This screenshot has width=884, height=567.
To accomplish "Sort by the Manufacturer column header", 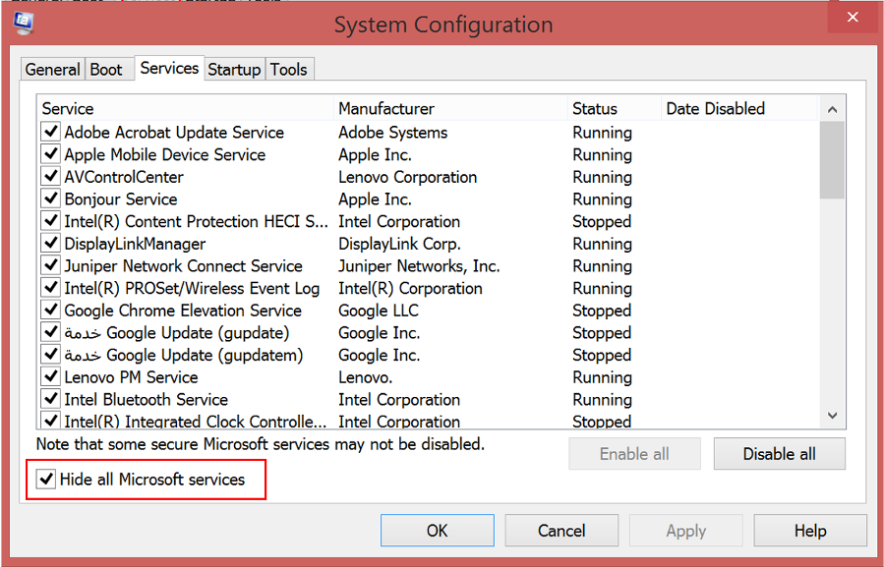I will [450, 108].
